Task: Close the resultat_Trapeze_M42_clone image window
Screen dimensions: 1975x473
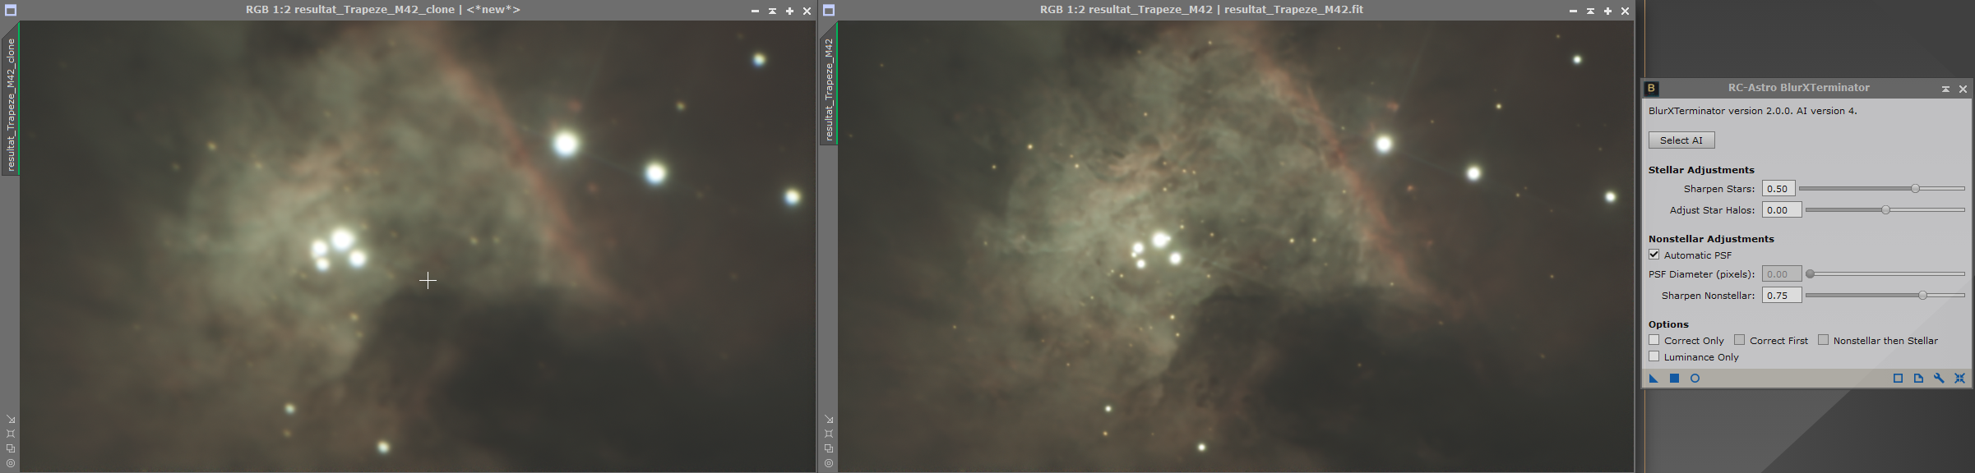Action: [x=807, y=11]
